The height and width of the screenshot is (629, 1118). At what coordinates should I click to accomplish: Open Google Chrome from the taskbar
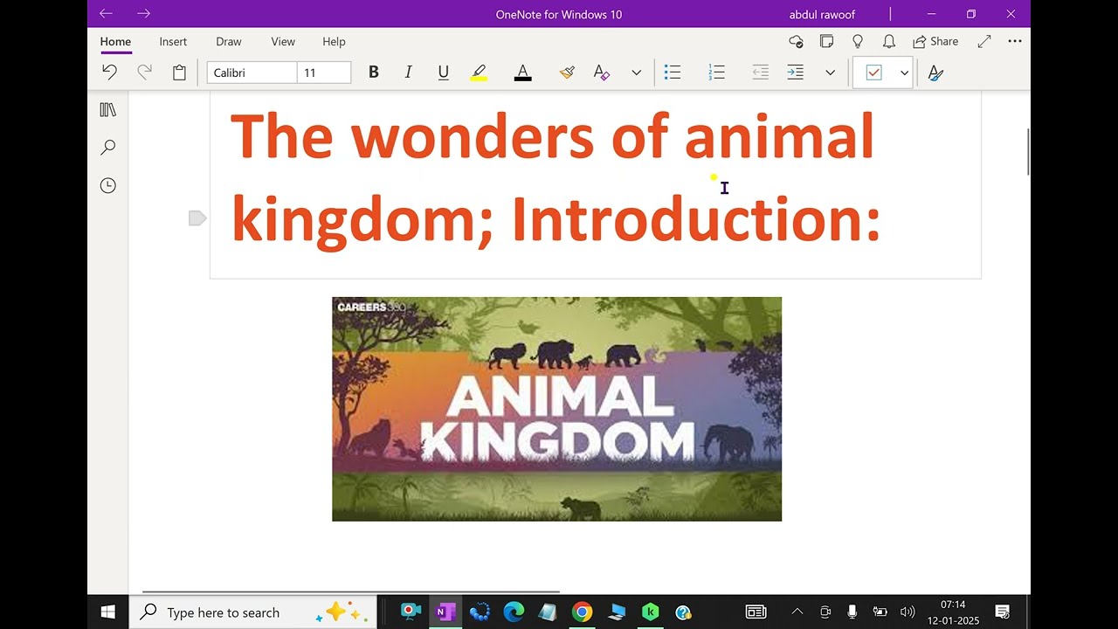point(582,612)
